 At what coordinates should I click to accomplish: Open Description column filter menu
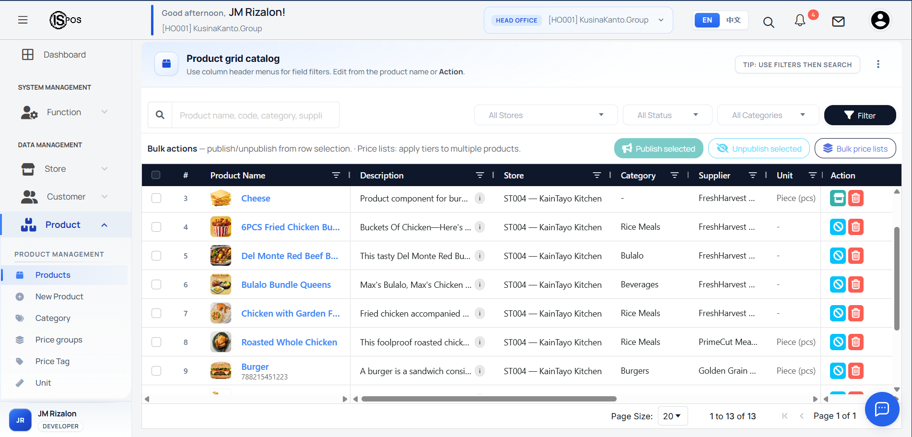point(479,175)
